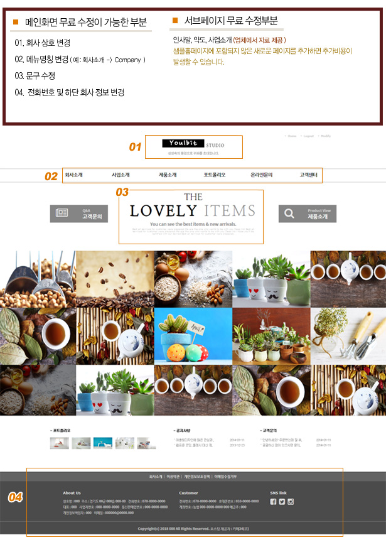Image resolution: width=386 pixels, height=540 pixels.
Task: Click the Logout link in header
Action: [308, 136]
